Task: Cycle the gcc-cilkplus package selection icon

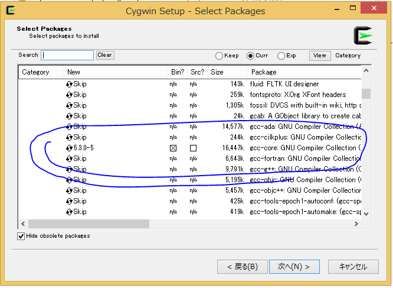Action: [x=69, y=138]
